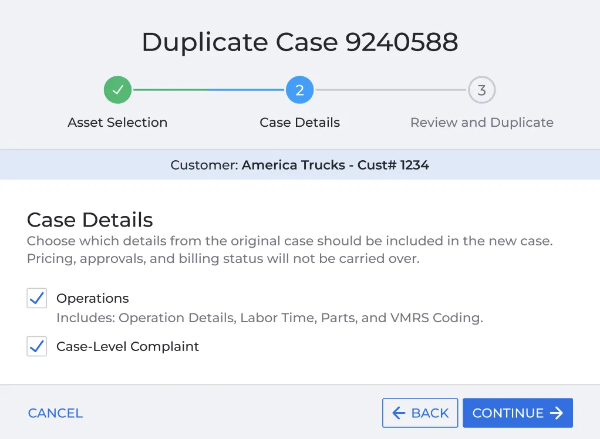Screen dimensions: 600x439
Task: Go to Review and Duplicate step label
Action: click(482, 123)
